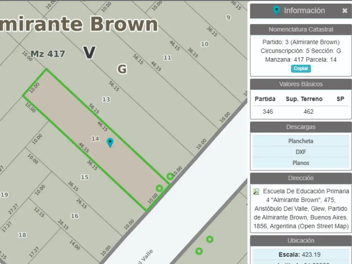This screenshot has width=352, height=264.
Task: Select parcel 15 on the map
Action: 85,177
